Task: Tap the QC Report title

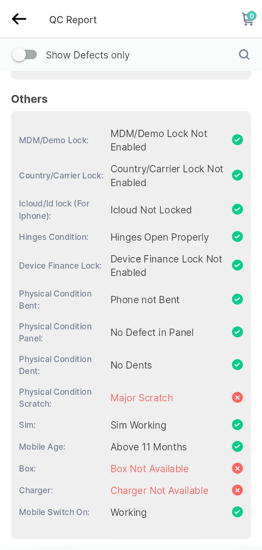Action: coord(73,20)
